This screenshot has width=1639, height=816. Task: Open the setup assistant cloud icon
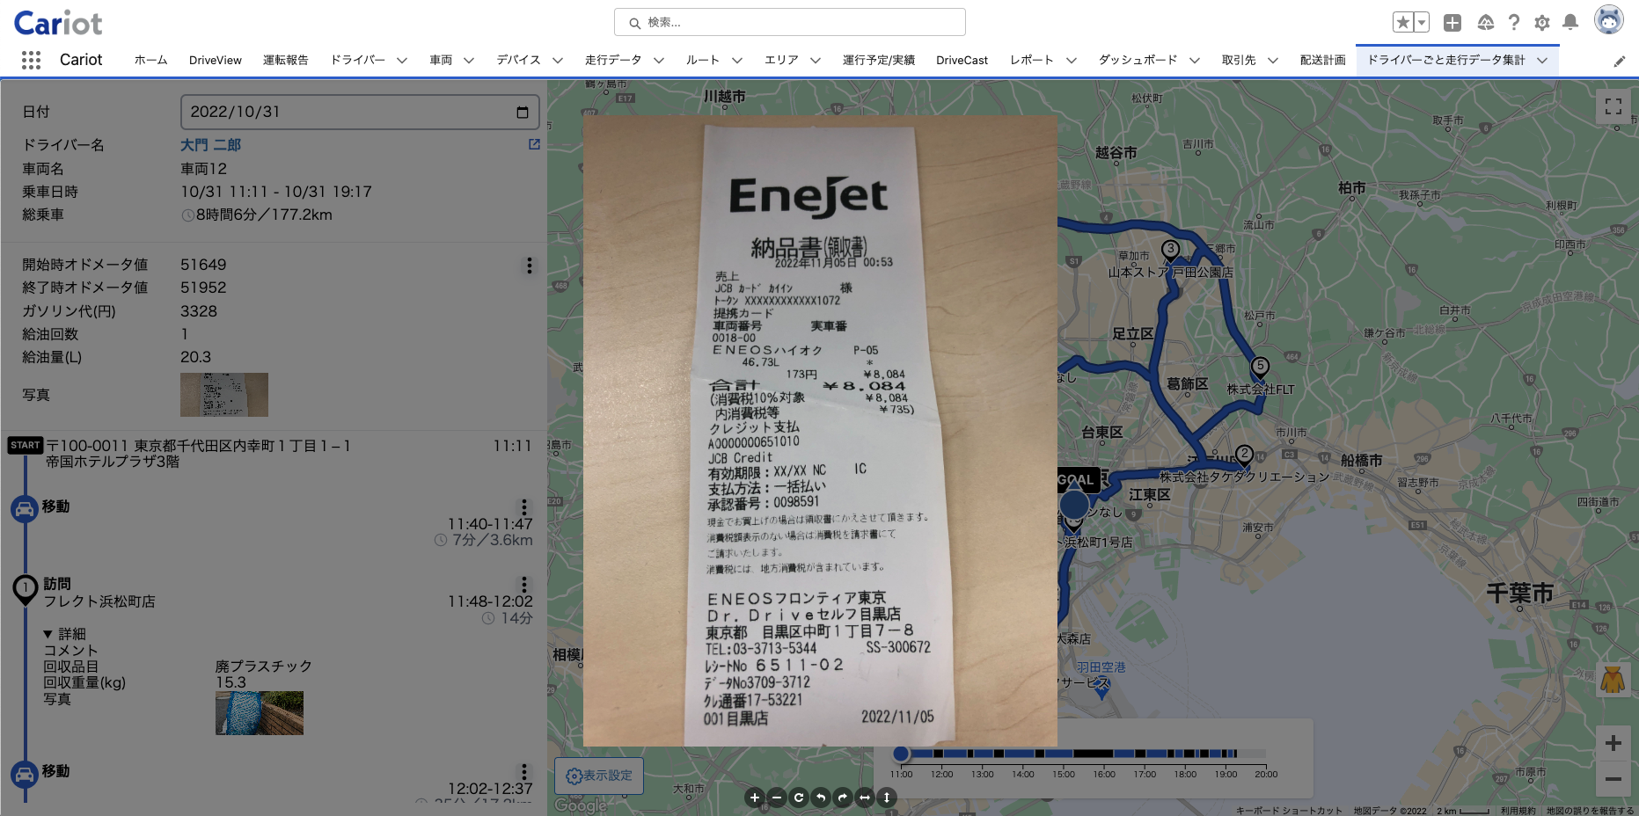[x=1486, y=23]
